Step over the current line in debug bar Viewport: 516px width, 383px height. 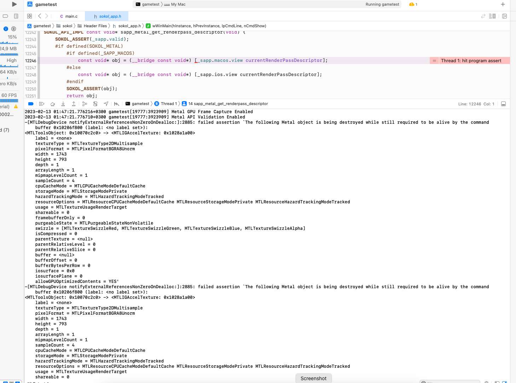pyautogui.click(x=52, y=104)
